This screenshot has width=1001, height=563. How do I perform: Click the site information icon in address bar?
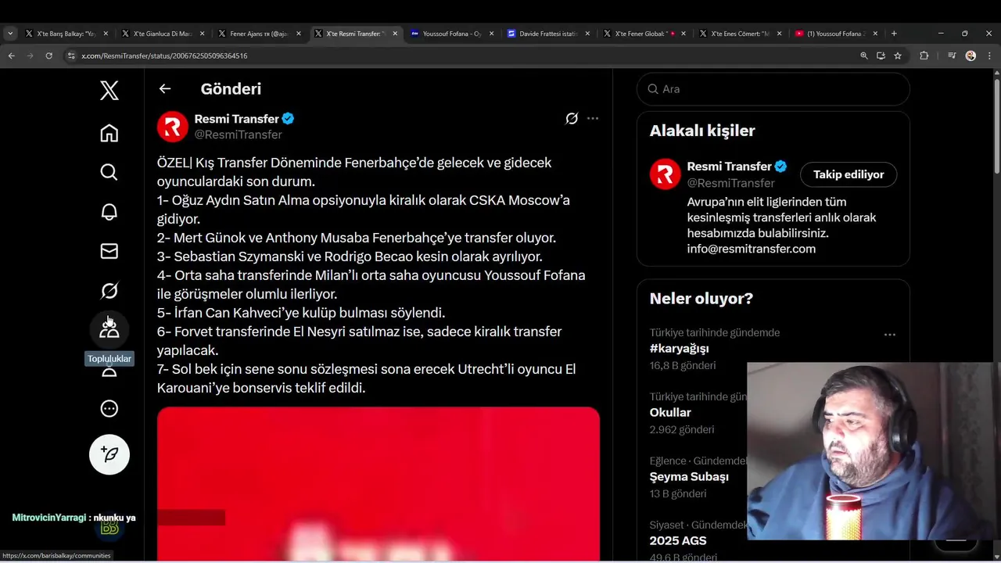tap(71, 56)
